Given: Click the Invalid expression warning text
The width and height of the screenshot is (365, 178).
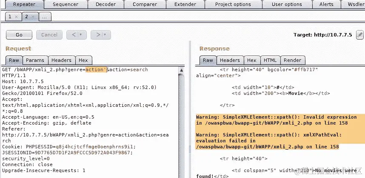Looking at the screenshot, I should pos(276,120).
